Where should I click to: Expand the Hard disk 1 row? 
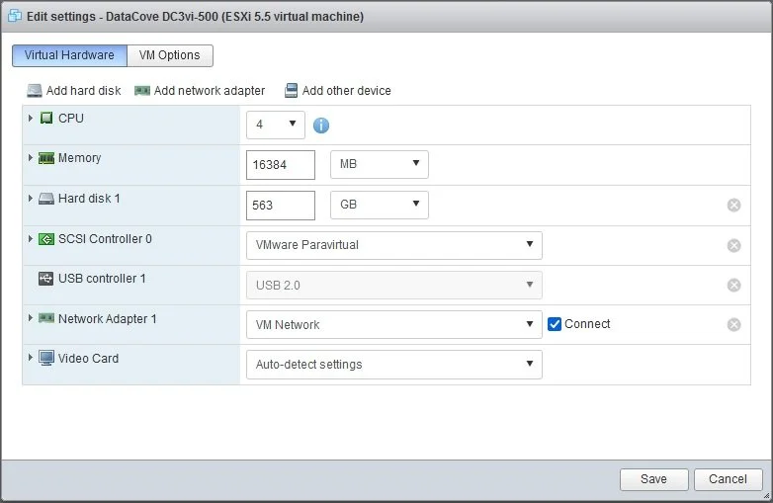(x=31, y=199)
